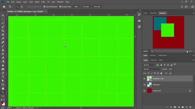Toggle Zoom All Windows checkbox

[44, 7]
